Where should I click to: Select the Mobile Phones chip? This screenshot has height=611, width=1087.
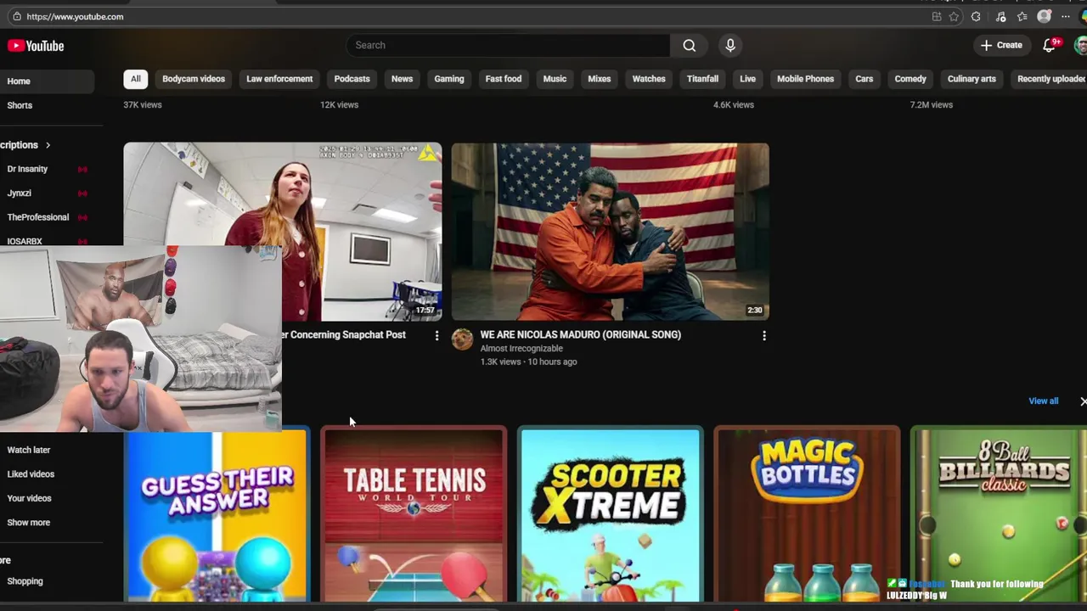coord(805,79)
